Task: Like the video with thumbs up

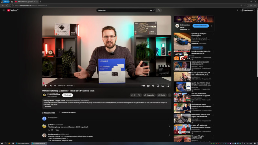Action: tap(133, 95)
